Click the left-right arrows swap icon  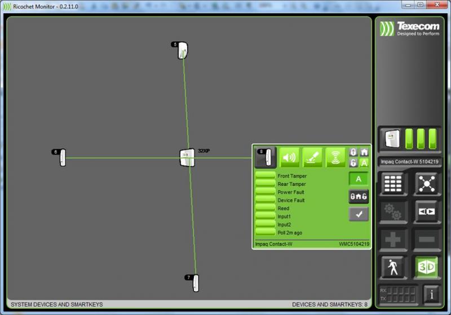(x=427, y=212)
